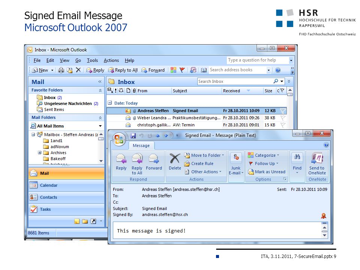Click the Notes icon at navigation pane bottom
The width and height of the screenshot is (360, 270).
[77, 221]
